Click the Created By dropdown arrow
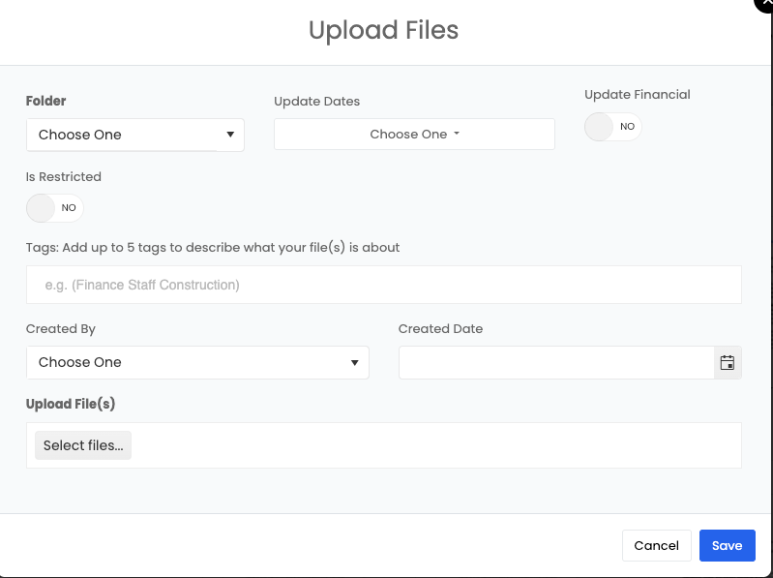Image resolution: width=773 pixels, height=578 pixels. click(x=354, y=363)
